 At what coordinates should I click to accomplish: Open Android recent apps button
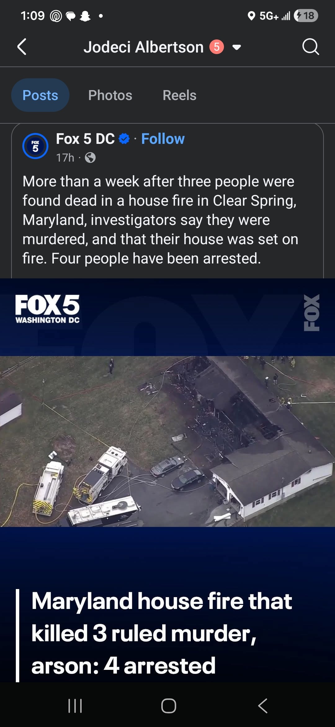(x=75, y=706)
